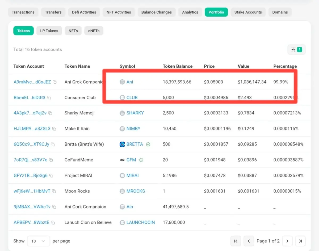Screen dimensions: 319x251
Task: Switch to the Transfers tab
Action: click(53, 12)
